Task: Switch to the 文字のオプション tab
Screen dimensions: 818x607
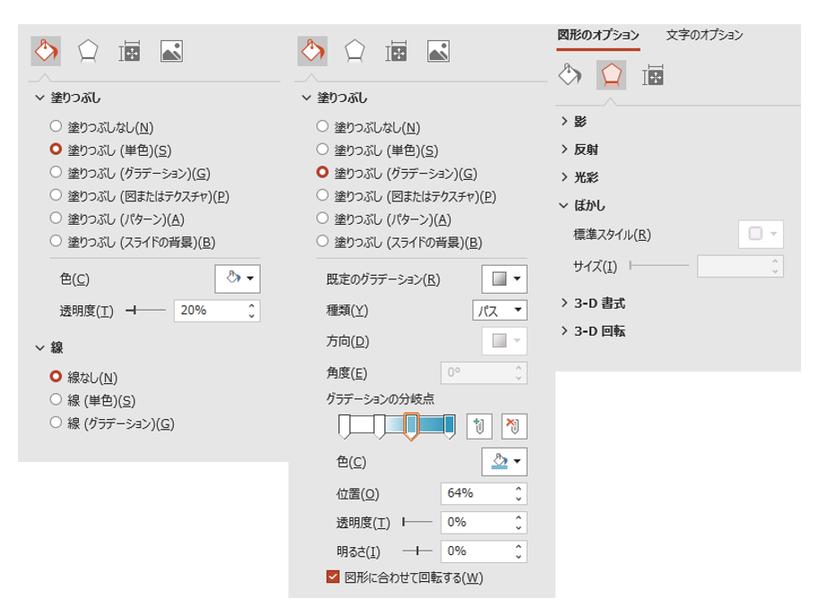Action: 704,35
